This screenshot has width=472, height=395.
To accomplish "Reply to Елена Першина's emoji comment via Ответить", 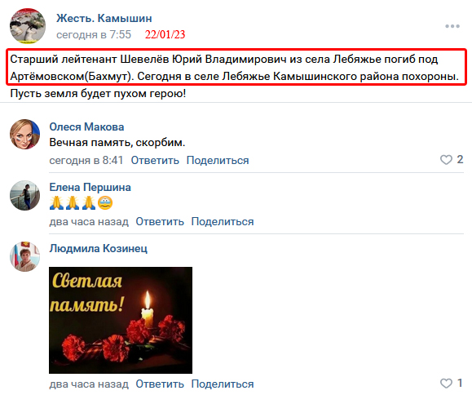I will point(160,221).
